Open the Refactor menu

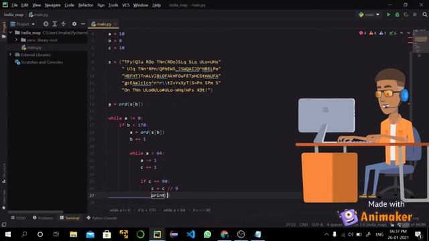tap(86, 5)
